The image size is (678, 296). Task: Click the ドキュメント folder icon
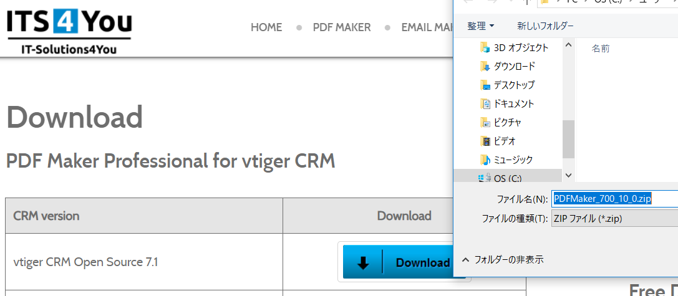click(485, 103)
